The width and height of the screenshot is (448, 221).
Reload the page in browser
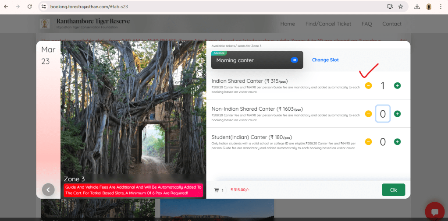29,7
